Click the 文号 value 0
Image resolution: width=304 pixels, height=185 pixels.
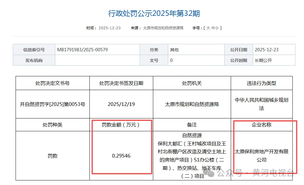pyautogui.click(x=172, y=60)
